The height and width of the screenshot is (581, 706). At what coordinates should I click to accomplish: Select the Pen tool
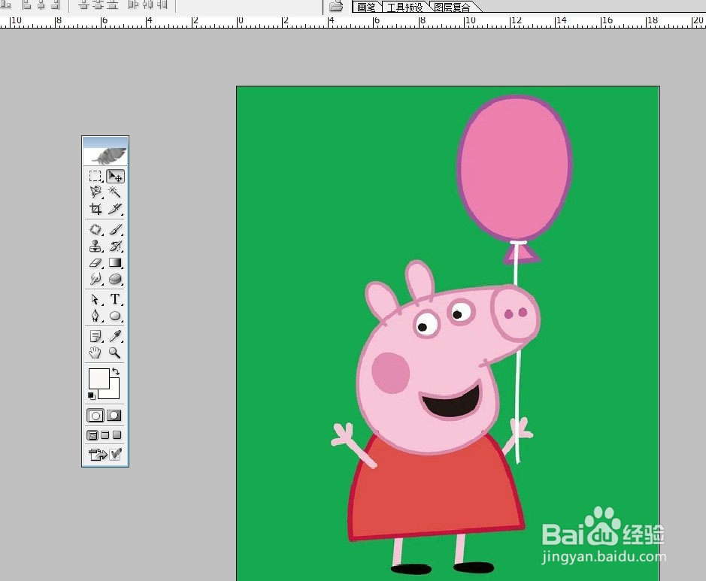95,316
